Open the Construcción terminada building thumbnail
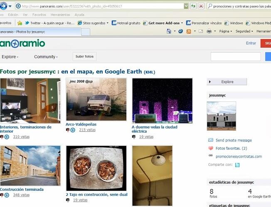Viewport: 271px width, 207px height. 30,166
